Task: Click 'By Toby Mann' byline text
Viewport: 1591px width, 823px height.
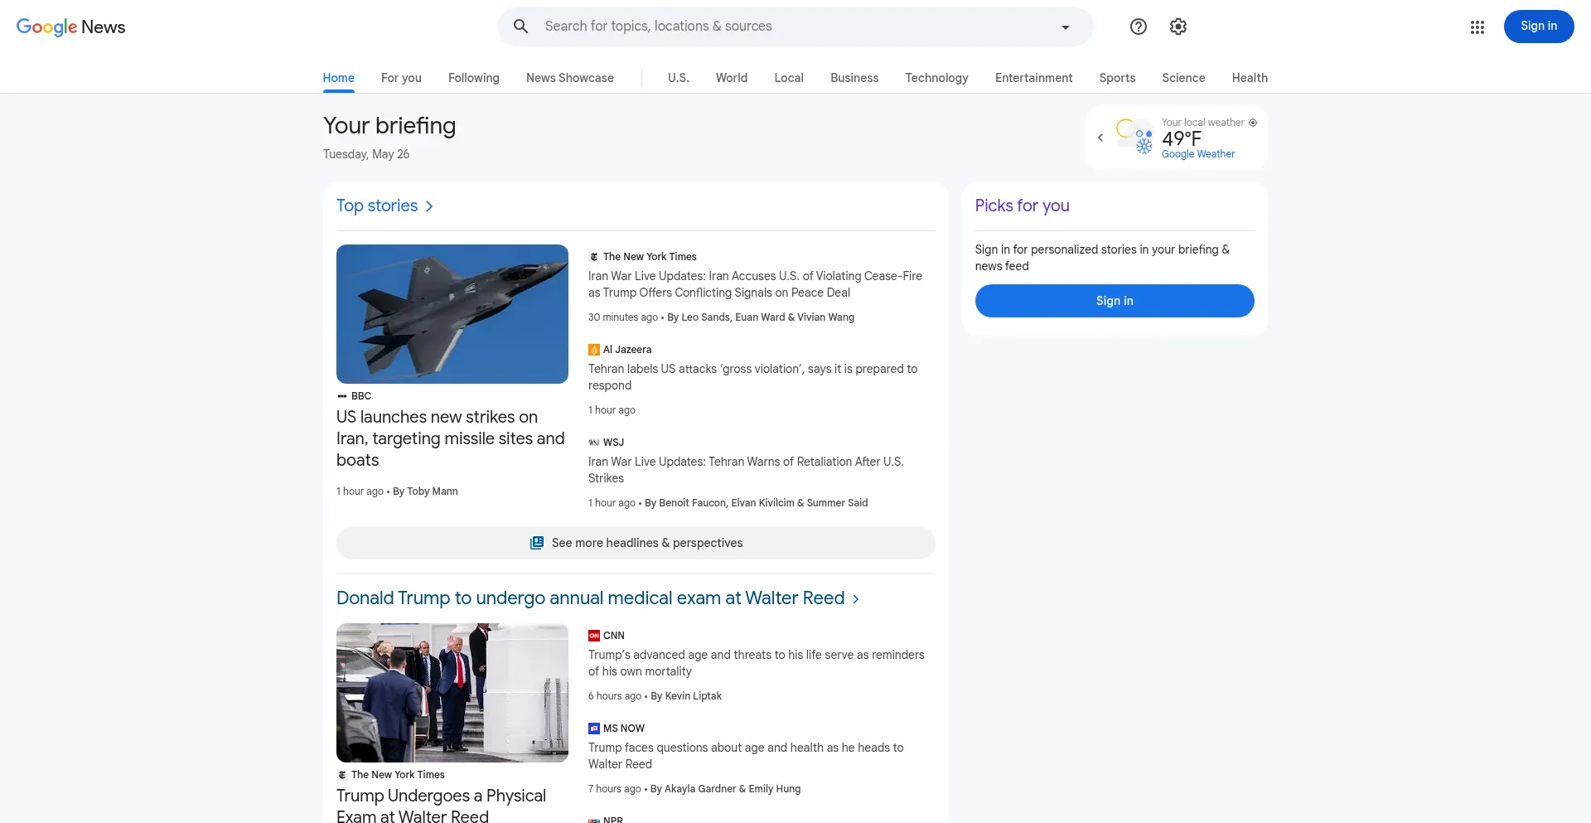Action: pos(425,491)
